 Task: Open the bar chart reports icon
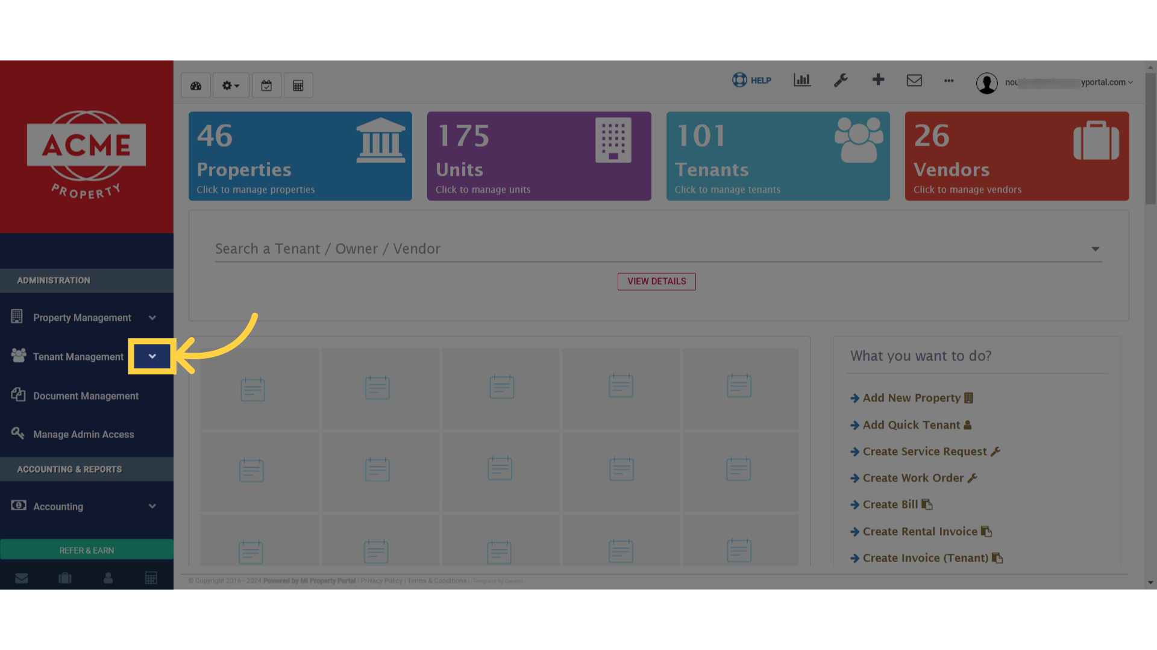click(x=802, y=80)
